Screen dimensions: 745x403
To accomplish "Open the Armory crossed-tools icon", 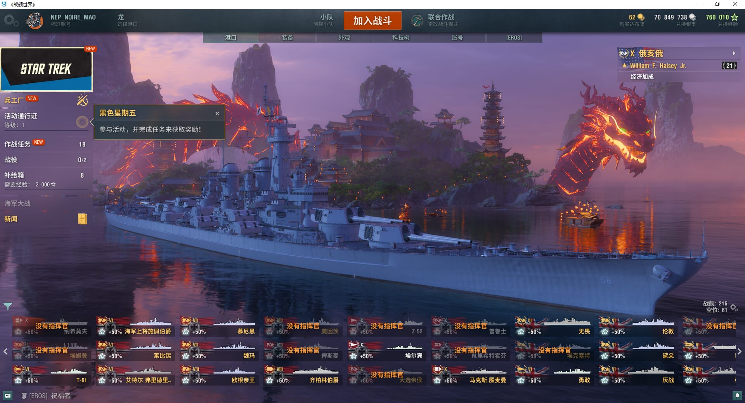I will tap(82, 100).
